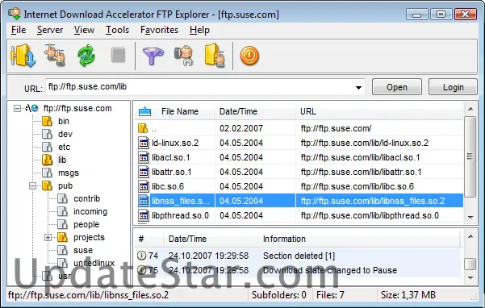This screenshot has height=308, width=485.
Task: Open the Tools menu
Action: (117, 30)
